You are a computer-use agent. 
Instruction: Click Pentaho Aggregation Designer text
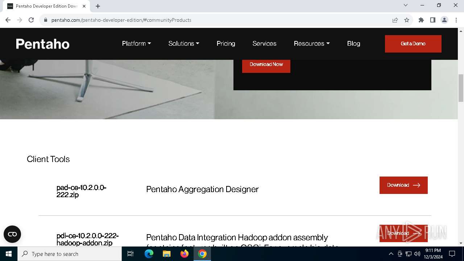pyautogui.click(x=202, y=189)
